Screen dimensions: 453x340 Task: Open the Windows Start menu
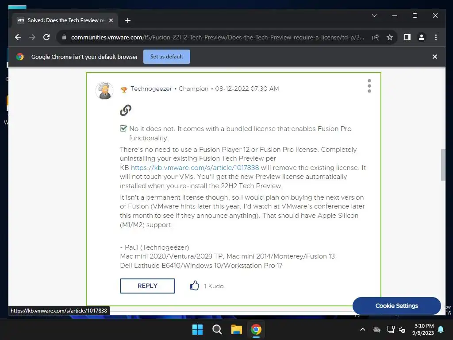click(x=198, y=329)
